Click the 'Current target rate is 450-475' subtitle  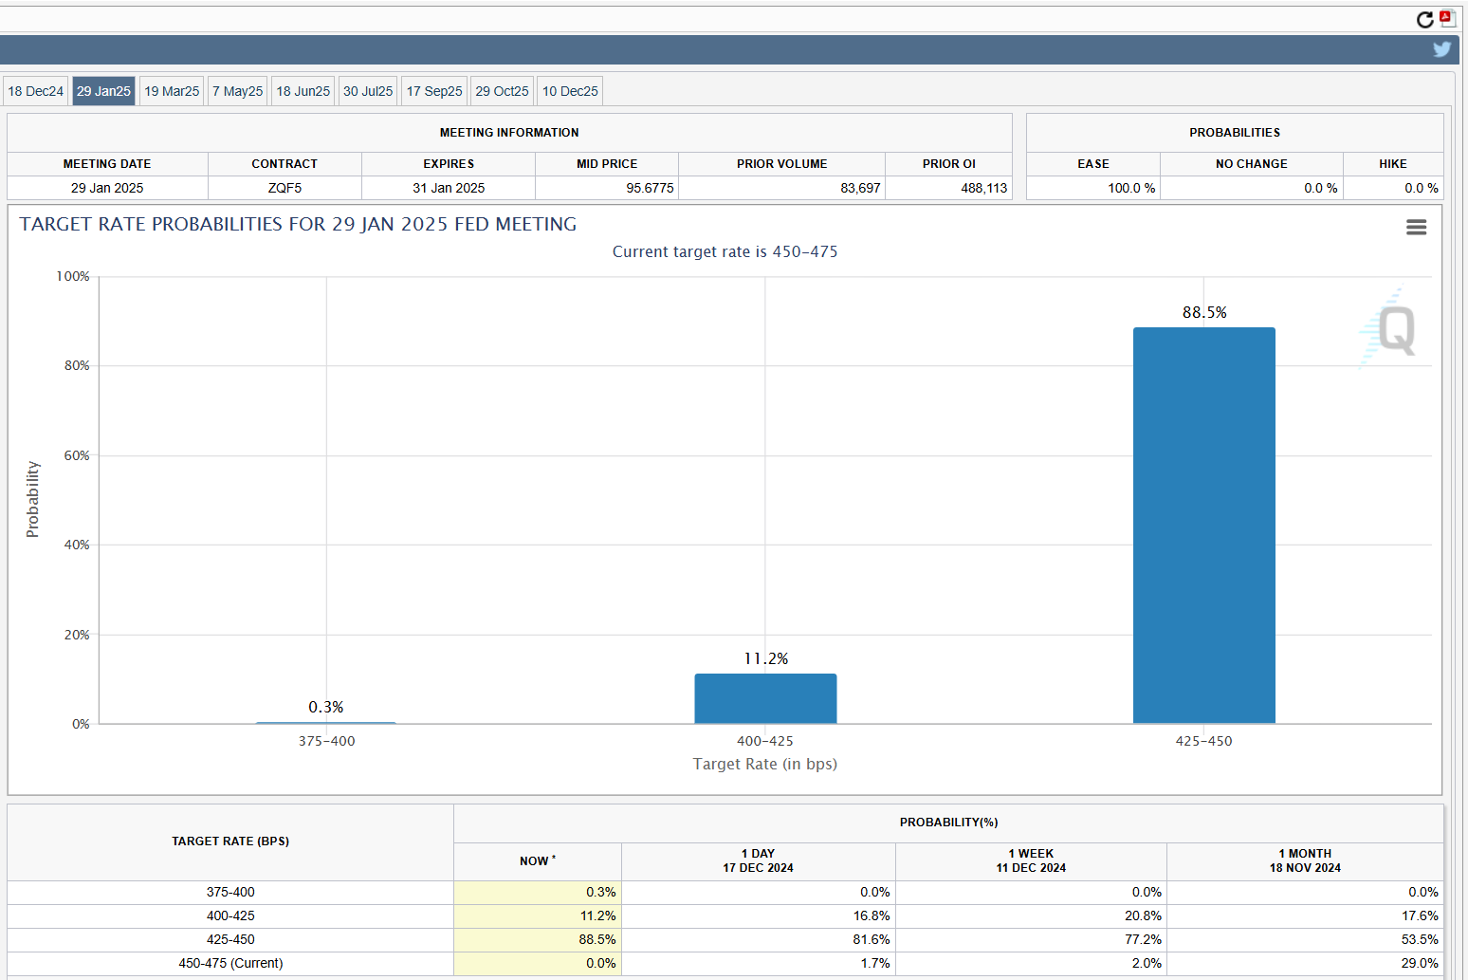click(725, 251)
